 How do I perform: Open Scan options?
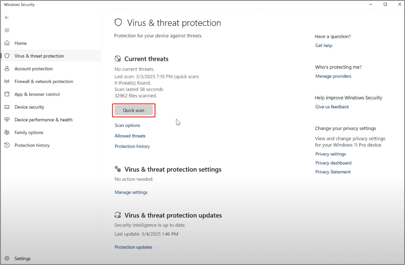(x=127, y=125)
